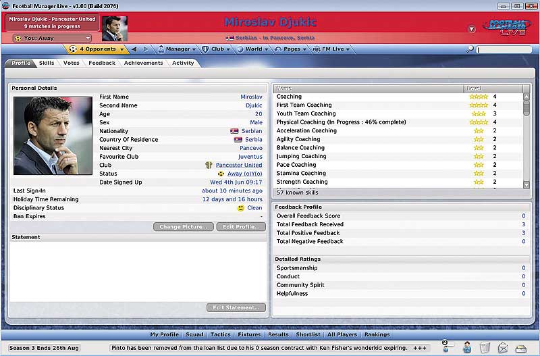540x356 pixels.
Task: Open the Manager menu dropdown
Action: click(x=177, y=49)
